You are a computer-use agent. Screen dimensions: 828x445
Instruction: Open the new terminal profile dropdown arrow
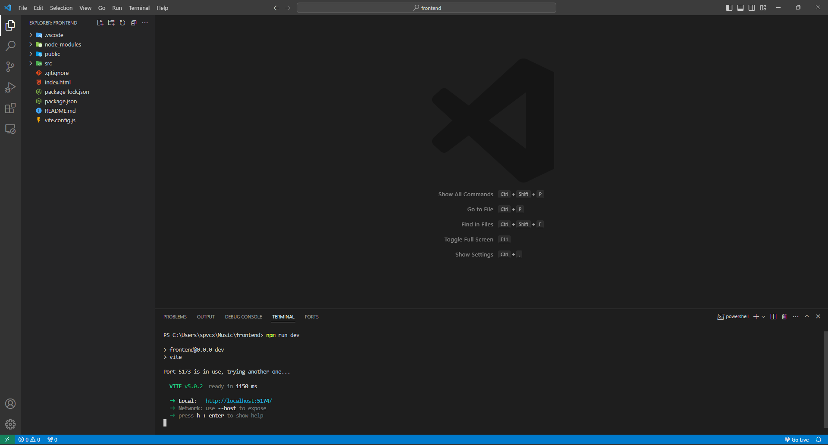pyautogui.click(x=763, y=317)
